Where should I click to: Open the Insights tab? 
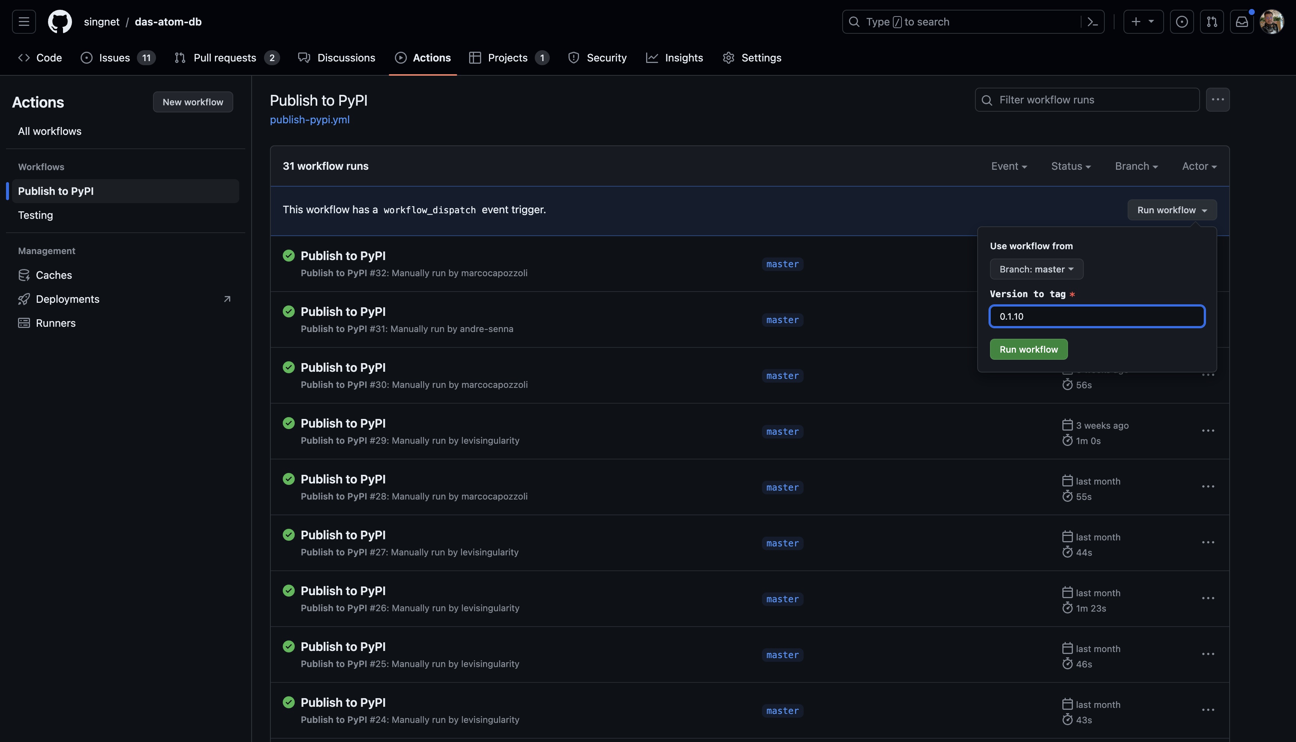tap(675, 58)
